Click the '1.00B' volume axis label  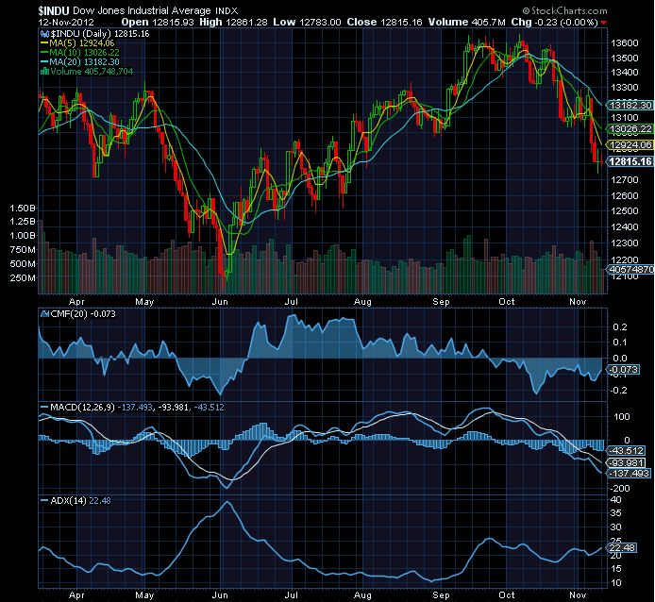pos(23,236)
